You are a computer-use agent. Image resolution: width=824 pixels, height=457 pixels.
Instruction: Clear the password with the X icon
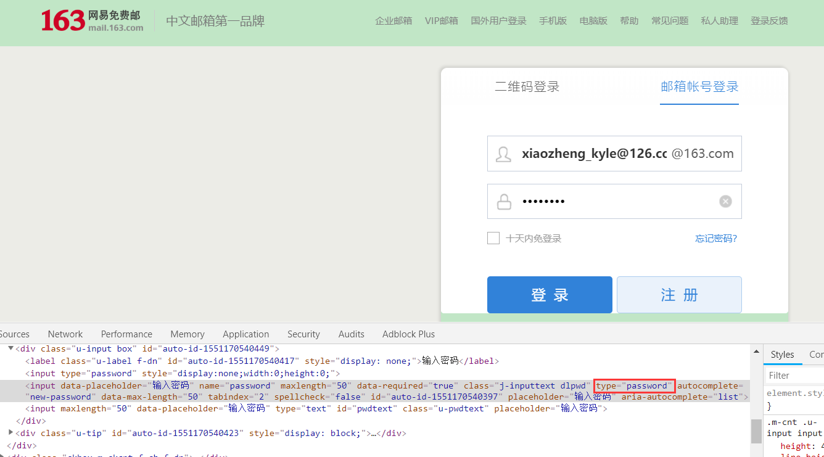(x=725, y=201)
